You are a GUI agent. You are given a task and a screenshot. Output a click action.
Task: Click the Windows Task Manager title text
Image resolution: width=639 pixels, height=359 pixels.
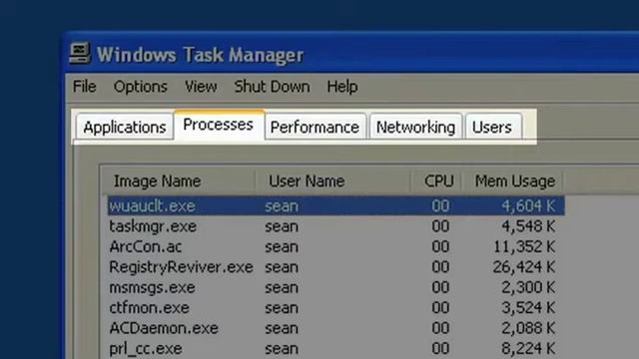[200, 55]
